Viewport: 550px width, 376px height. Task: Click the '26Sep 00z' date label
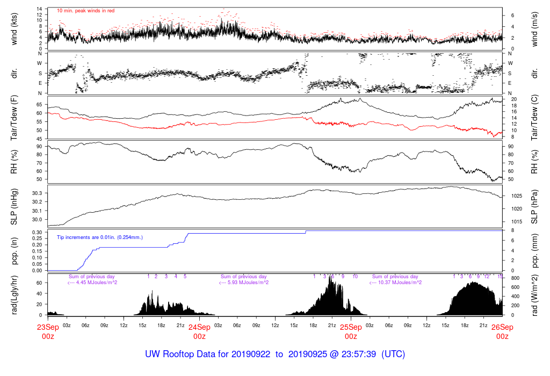(x=502, y=332)
